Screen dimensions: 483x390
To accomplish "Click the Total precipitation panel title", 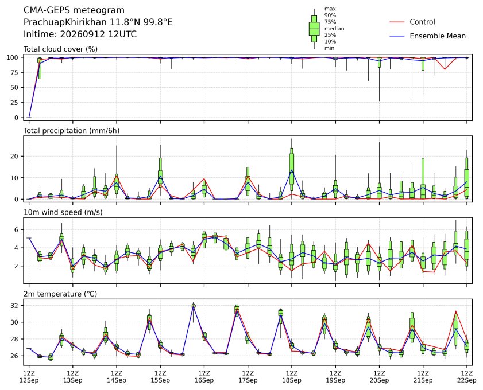I will [x=71, y=131].
